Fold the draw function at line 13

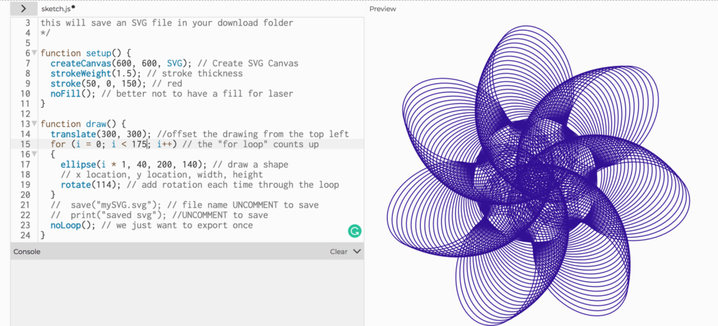tap(34, 124)
